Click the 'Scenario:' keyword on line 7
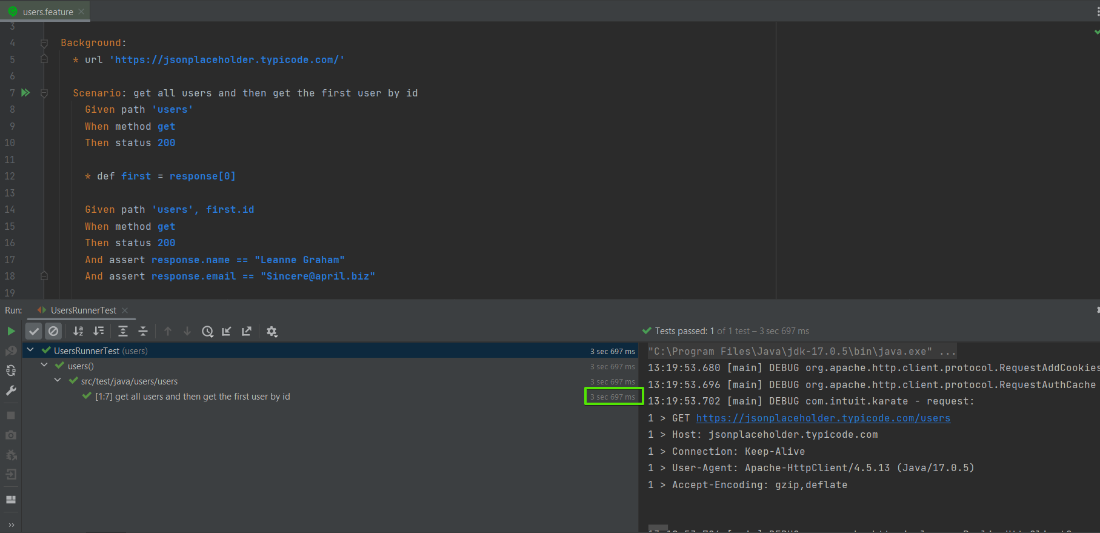The height and width of the screenshot is (533, 1100). pos(99,93)
